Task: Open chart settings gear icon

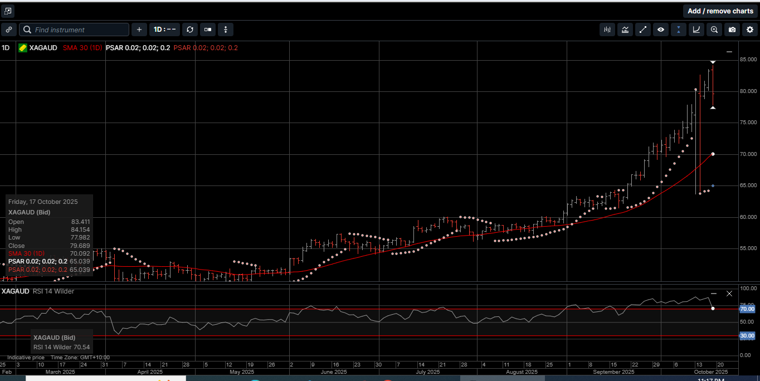Action: coord(750,30)
